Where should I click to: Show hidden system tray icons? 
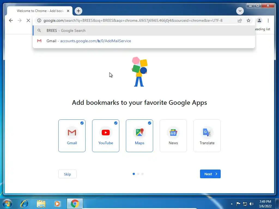click(232, 204)
